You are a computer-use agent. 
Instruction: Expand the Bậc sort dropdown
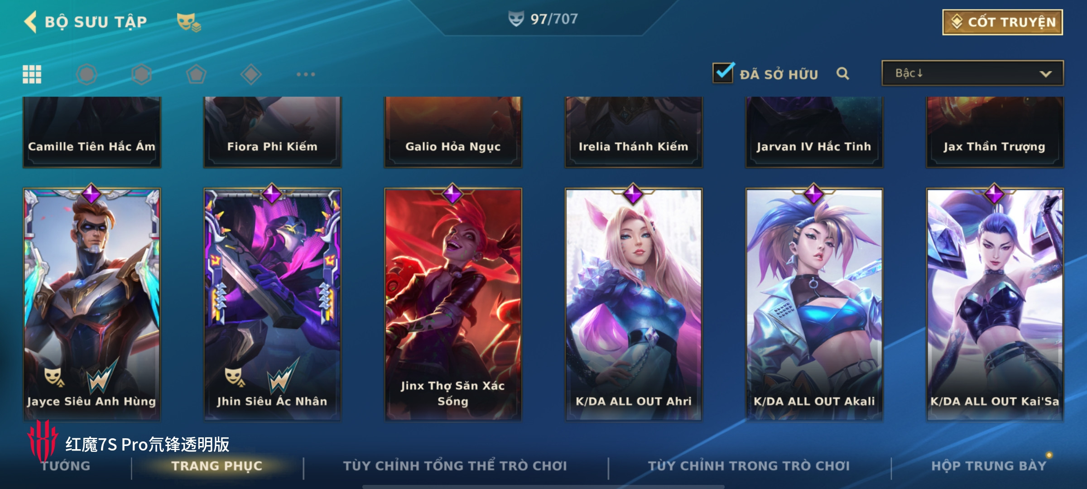pos(972,73)
